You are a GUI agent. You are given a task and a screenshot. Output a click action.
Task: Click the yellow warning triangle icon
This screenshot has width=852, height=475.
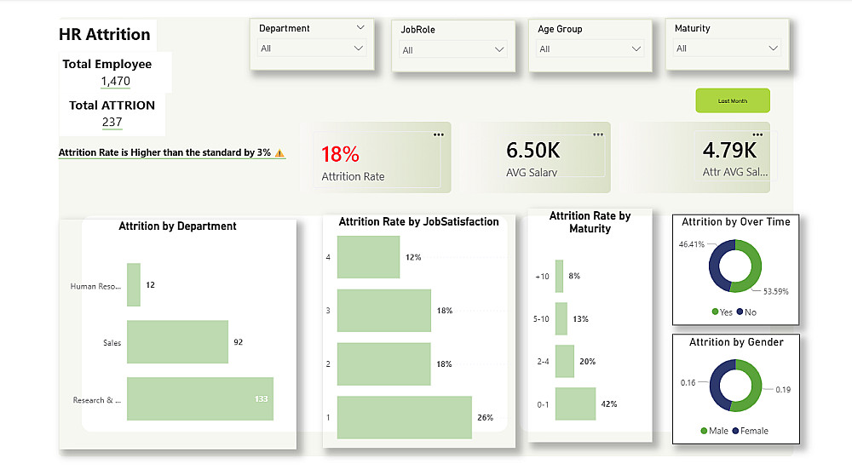[280, 153]
